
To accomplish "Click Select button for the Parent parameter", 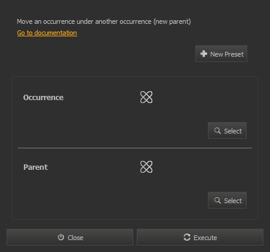I will [227, 200].
